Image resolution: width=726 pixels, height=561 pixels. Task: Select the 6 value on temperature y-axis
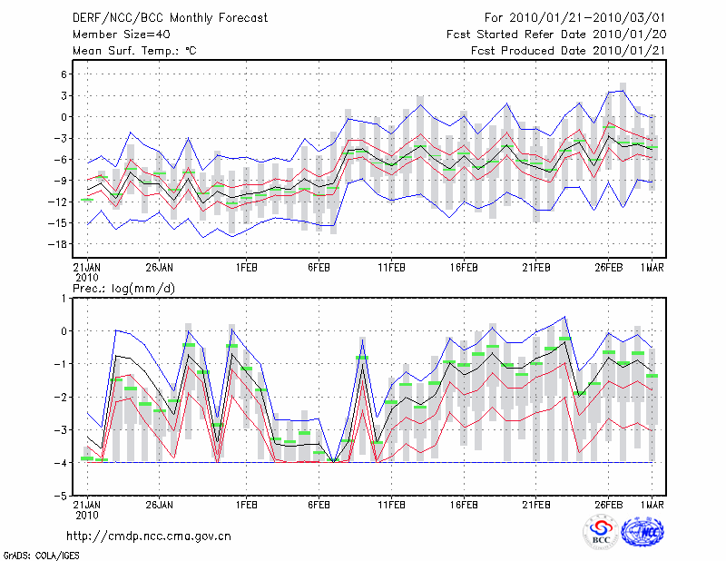pos(64,74)
